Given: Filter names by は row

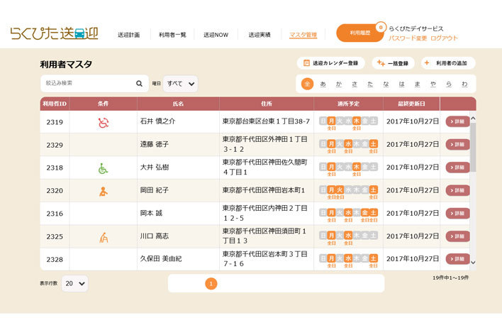Looking at the screenshot, I should coord(401,84).
